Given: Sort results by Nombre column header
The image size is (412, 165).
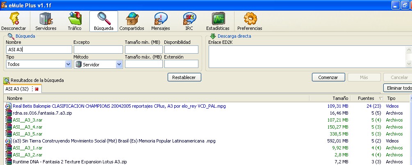Looking at the screenshot, I should (157, 98).
